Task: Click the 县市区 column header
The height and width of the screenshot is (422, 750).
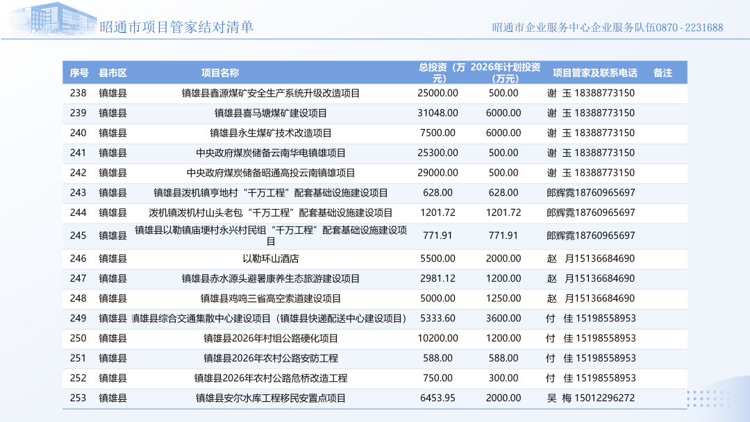Action: [x=112, y=73]
